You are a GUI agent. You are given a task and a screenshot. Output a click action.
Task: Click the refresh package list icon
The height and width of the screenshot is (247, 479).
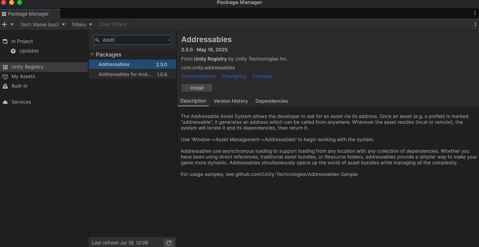169,243
